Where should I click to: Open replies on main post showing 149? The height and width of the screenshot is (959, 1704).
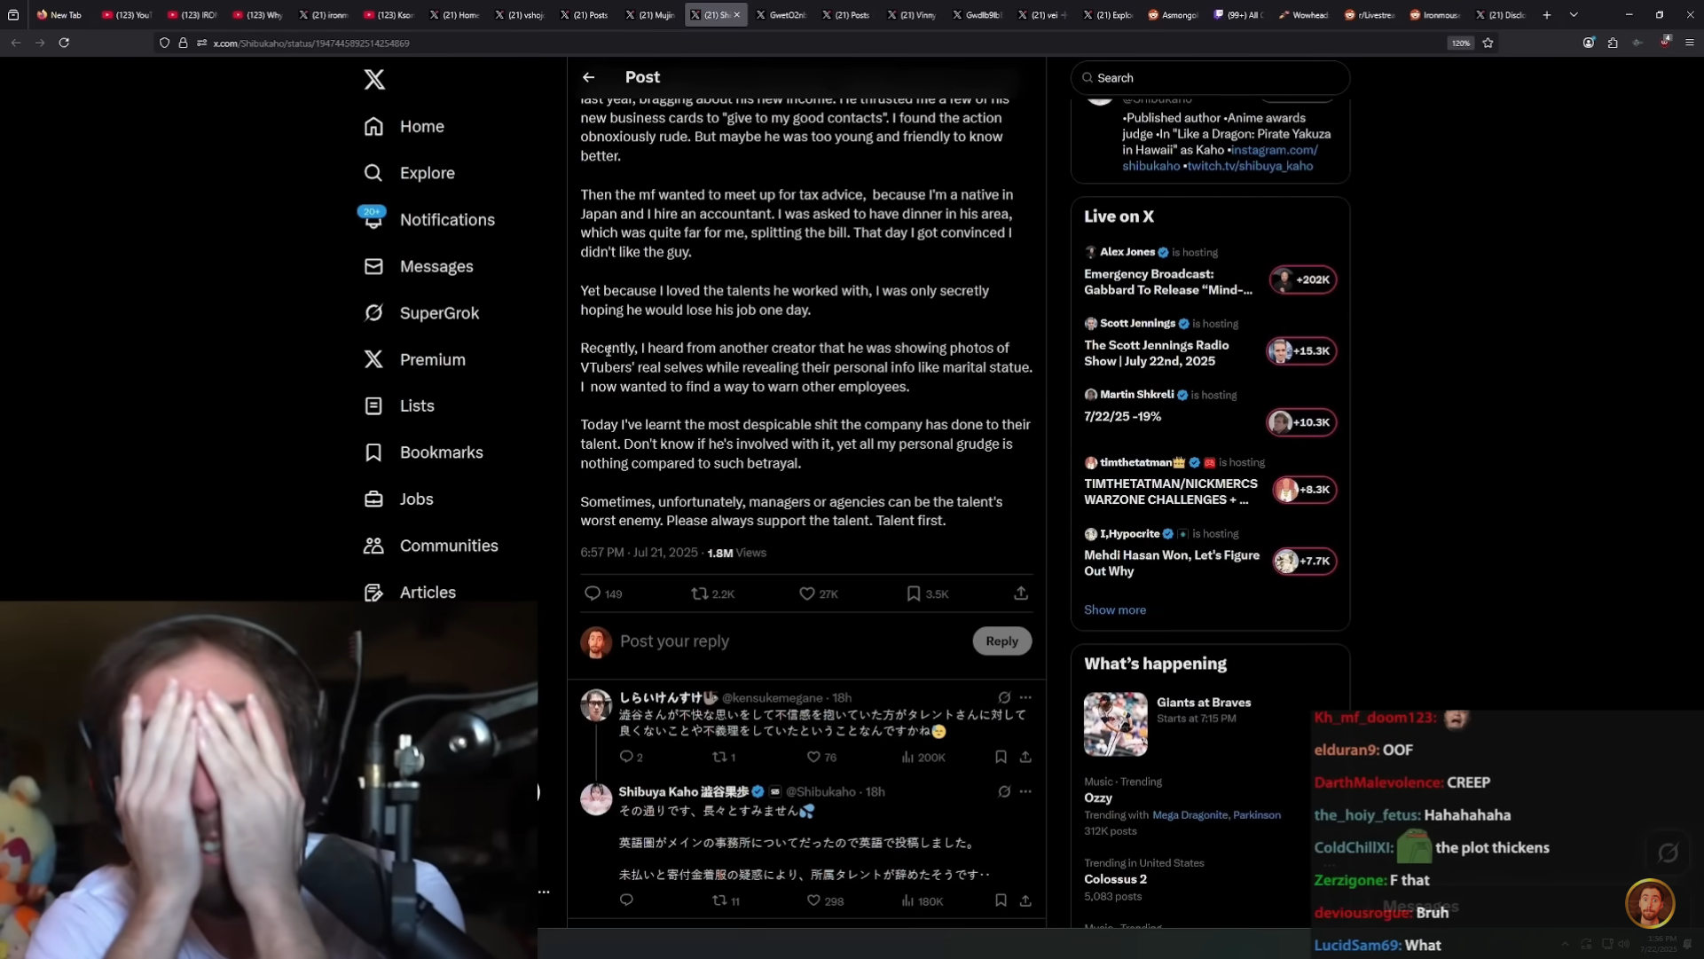593,593
